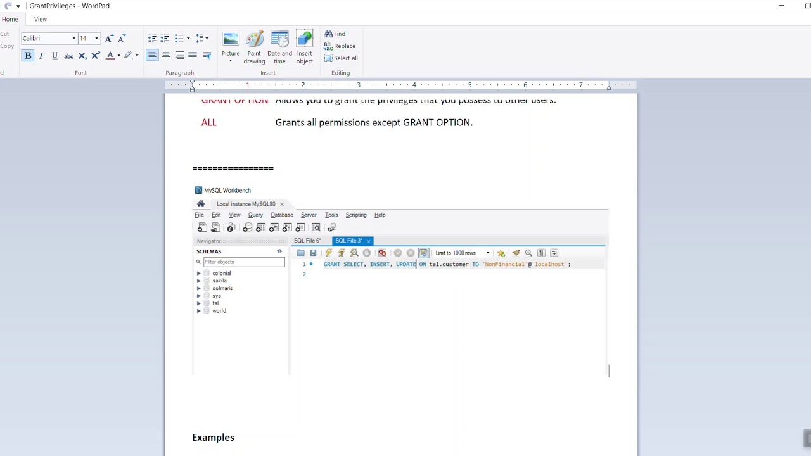811x456 pixels.
Task: Switch to the View ribbon tab
Action: point(40,19)
